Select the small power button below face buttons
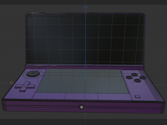This screenshot has width=167, height=125. 138,97
